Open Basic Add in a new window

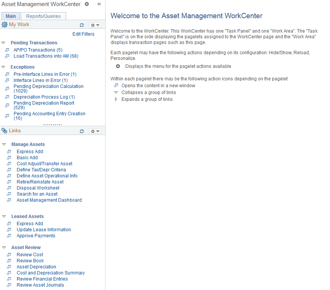pyautogui.click(x=9, y=157)
